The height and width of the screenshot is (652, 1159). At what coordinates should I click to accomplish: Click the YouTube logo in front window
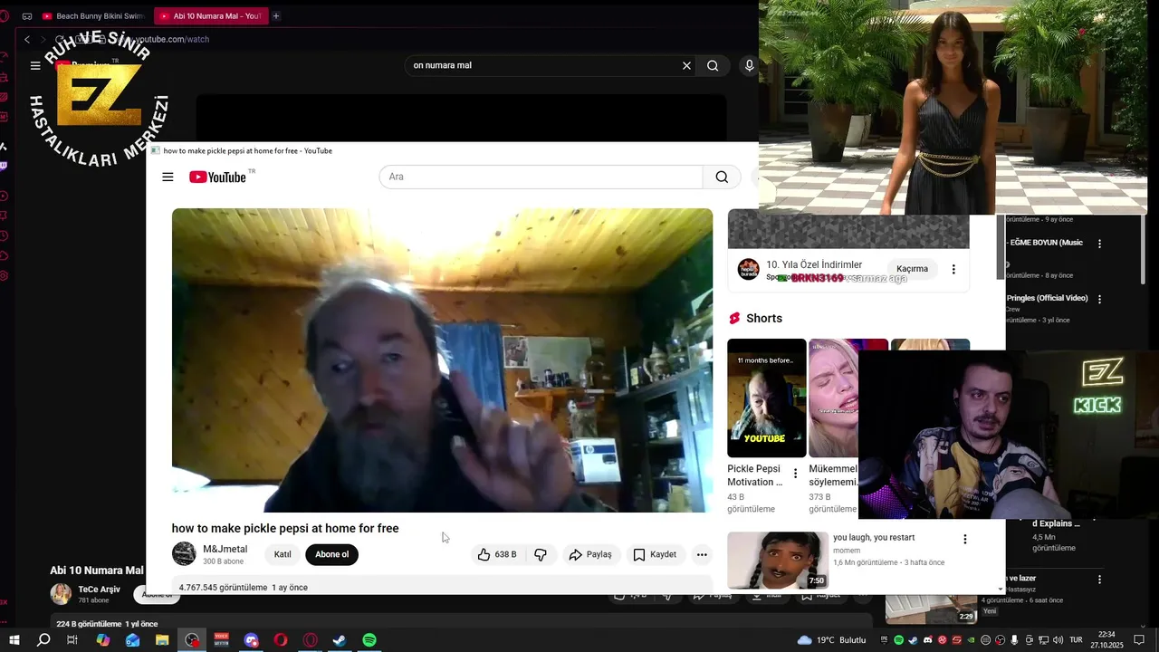pyautogui.click(x=217, y=177)
